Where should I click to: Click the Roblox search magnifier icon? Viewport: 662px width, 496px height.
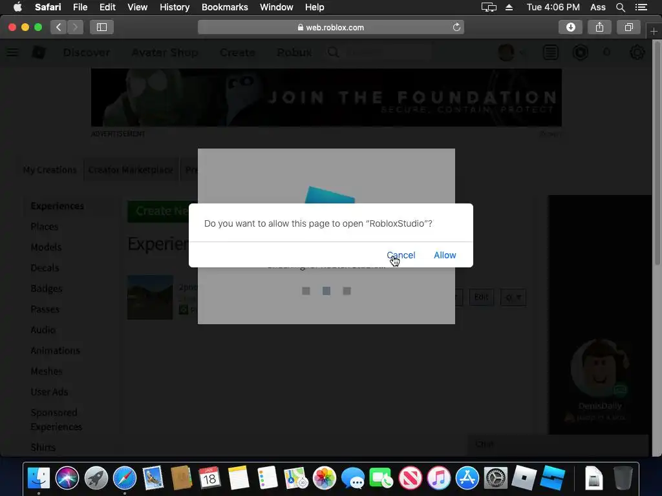coord(333,52)
